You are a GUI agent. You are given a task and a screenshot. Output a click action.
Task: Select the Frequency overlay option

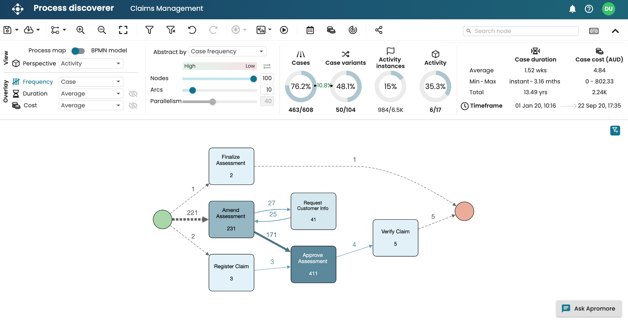tap(38, 82)
